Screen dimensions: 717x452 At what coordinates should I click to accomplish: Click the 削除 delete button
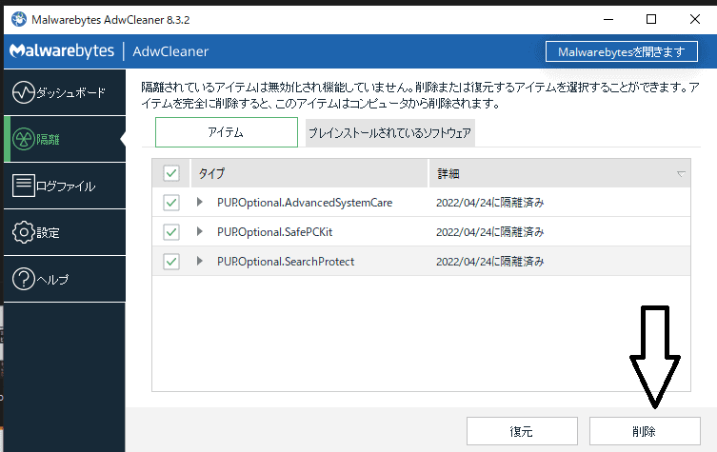(x=645, y=431)
